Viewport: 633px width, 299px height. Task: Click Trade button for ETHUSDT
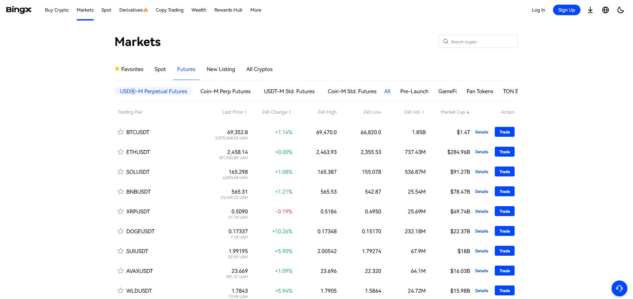pos(505,152)
